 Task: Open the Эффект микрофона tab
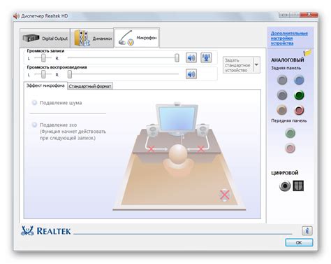click(x=45, y=85)
